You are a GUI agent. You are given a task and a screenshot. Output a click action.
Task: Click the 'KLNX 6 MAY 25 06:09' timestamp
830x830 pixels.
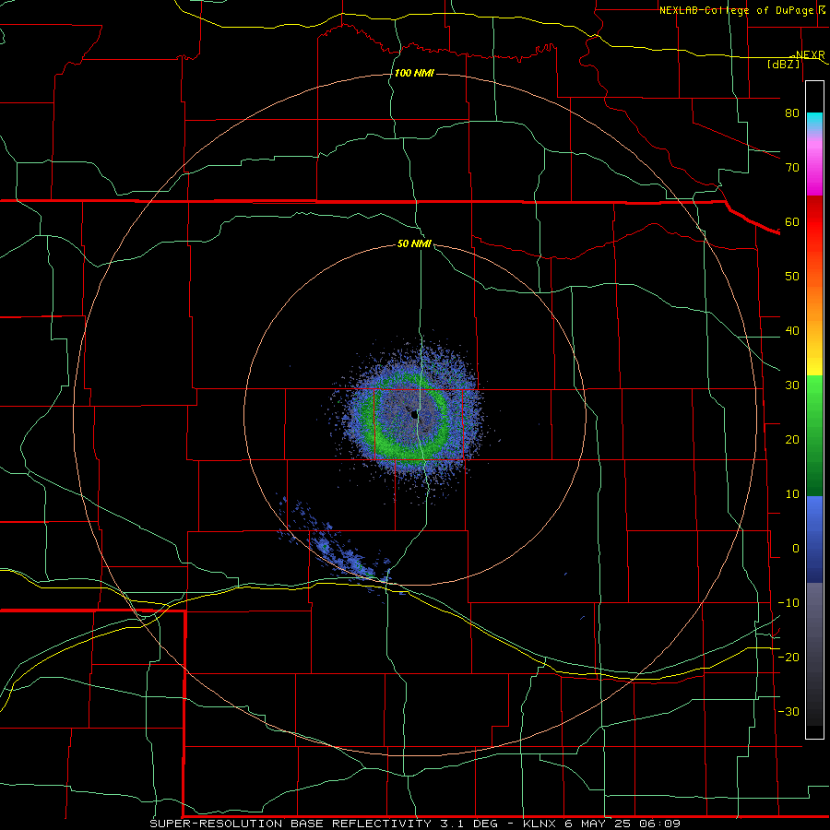[x=602, y=824]
